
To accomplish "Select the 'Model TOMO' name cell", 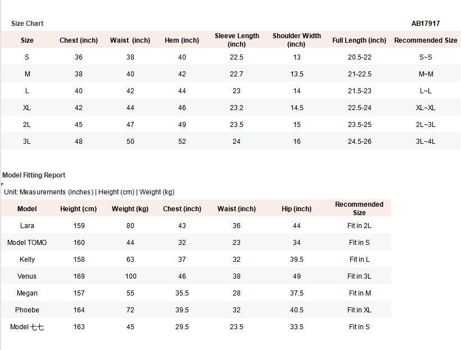I will pyautogui.click(x=27, y=243).
